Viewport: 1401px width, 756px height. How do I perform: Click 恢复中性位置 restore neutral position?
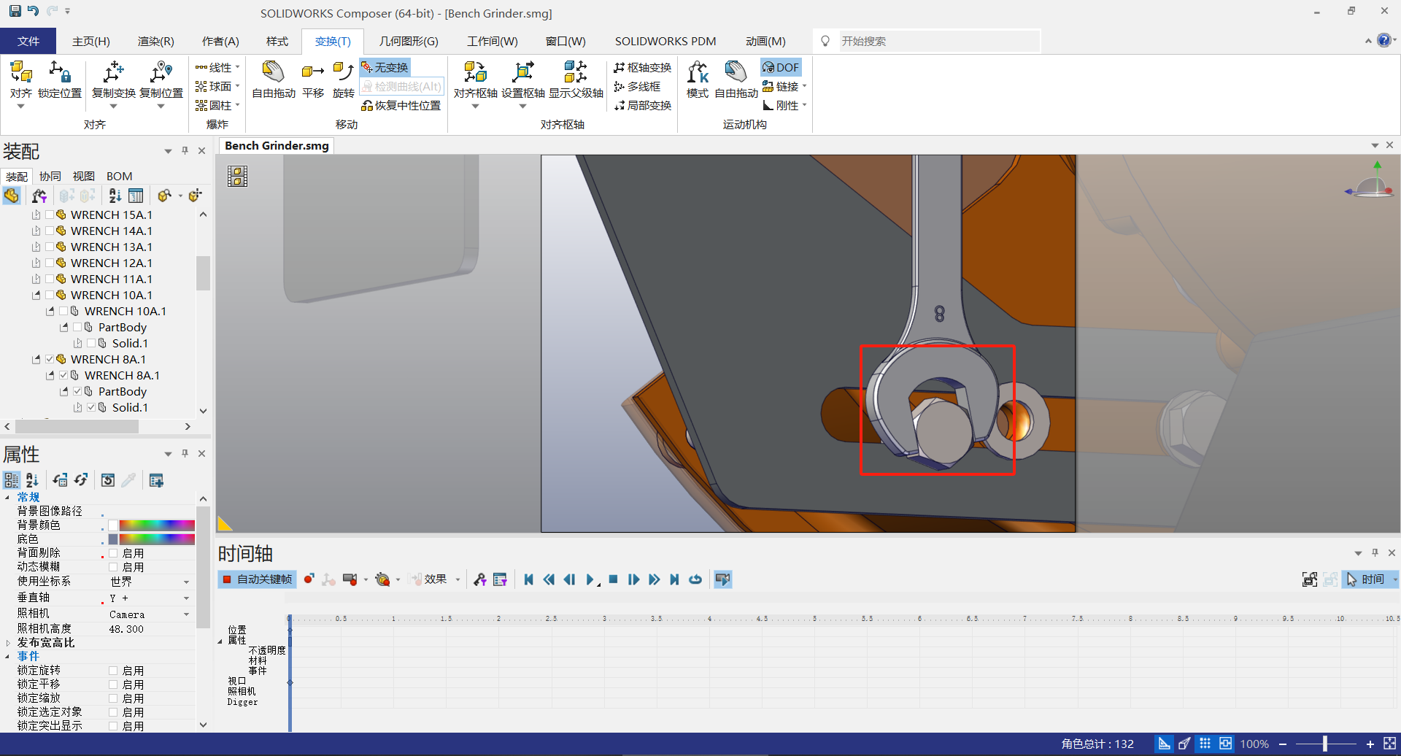coord(401,105)
